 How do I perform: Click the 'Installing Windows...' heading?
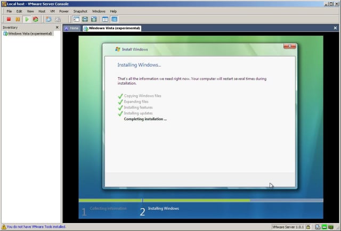point(139,65)
